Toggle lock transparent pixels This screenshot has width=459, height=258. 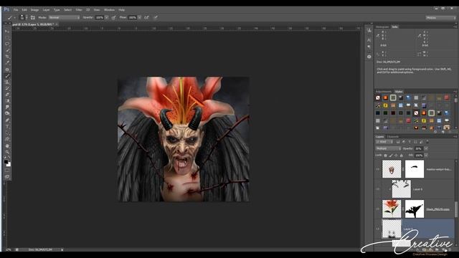point(386,156)
